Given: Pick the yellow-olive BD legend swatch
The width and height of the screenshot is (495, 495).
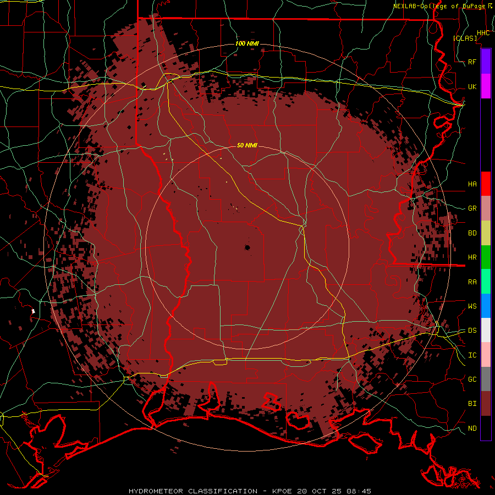Looking at the screenshot, I should tap(486, 233).
